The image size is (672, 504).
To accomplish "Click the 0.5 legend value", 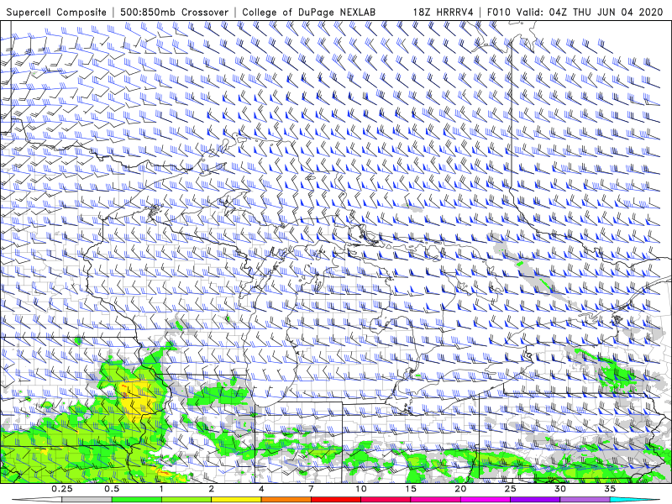I will [x=112, y=489].
